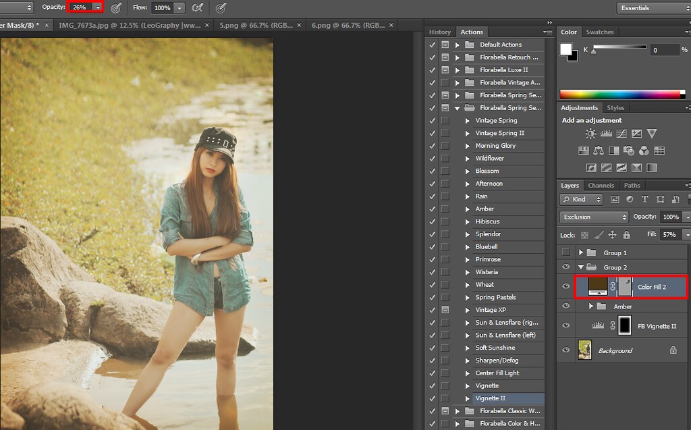Toggle visibility of the Color Fill 2 layer

pos(566,287)
